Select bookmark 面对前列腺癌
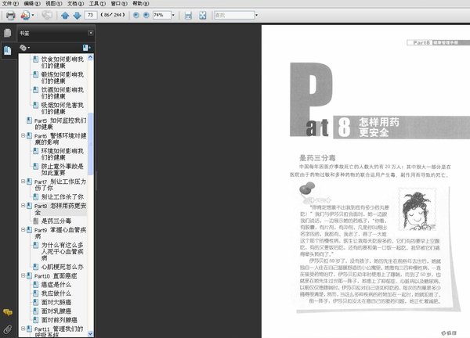Viewport: 470px width, 338px height. [x=59, y=320]
